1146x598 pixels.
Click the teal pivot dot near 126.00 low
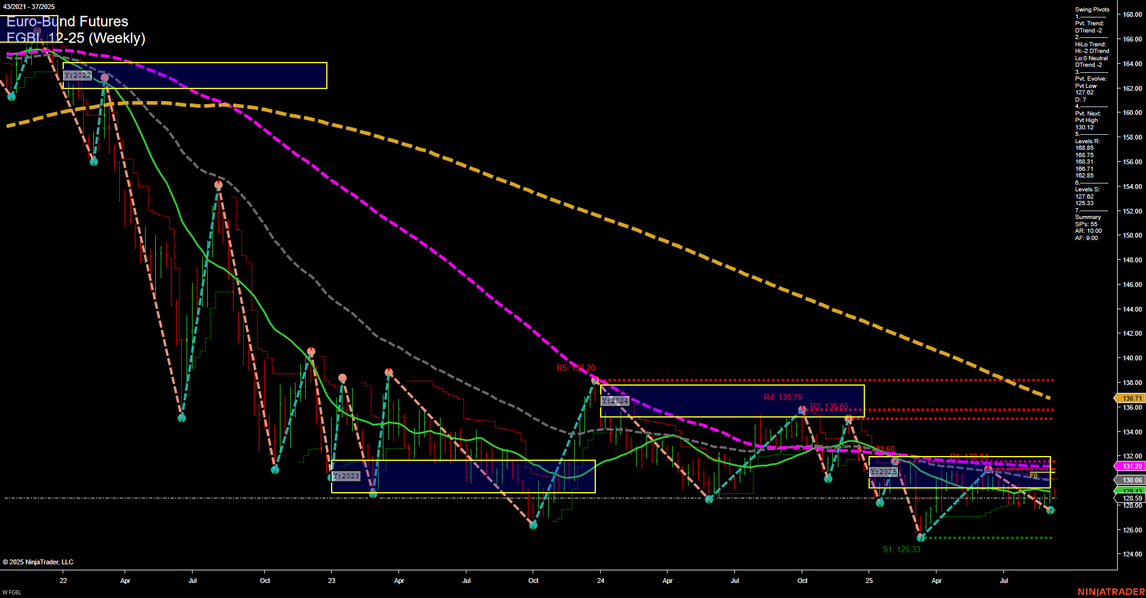[920, 537]
